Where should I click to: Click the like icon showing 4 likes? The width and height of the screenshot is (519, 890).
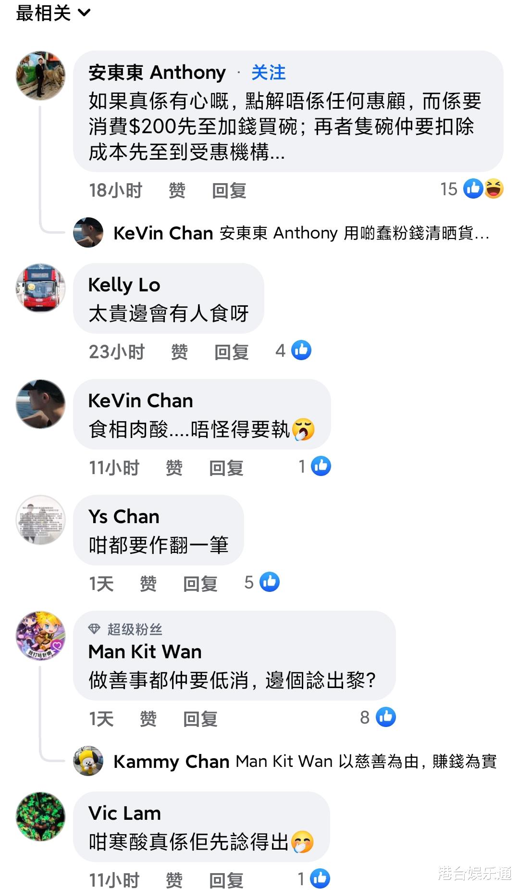302,350
